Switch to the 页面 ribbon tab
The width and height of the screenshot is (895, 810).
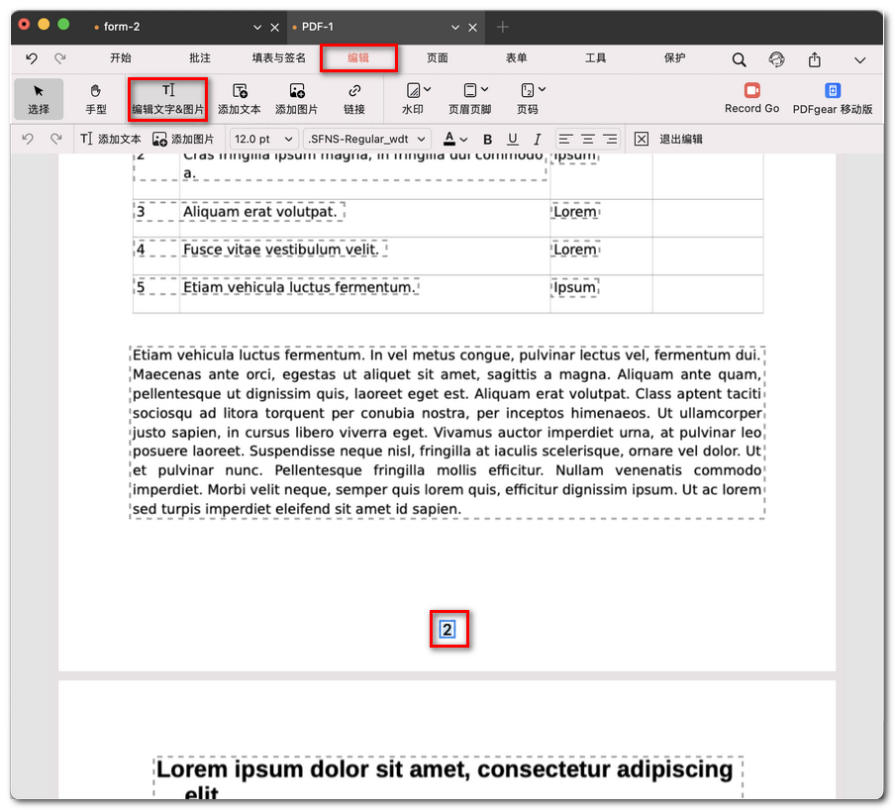coord(438,58)
